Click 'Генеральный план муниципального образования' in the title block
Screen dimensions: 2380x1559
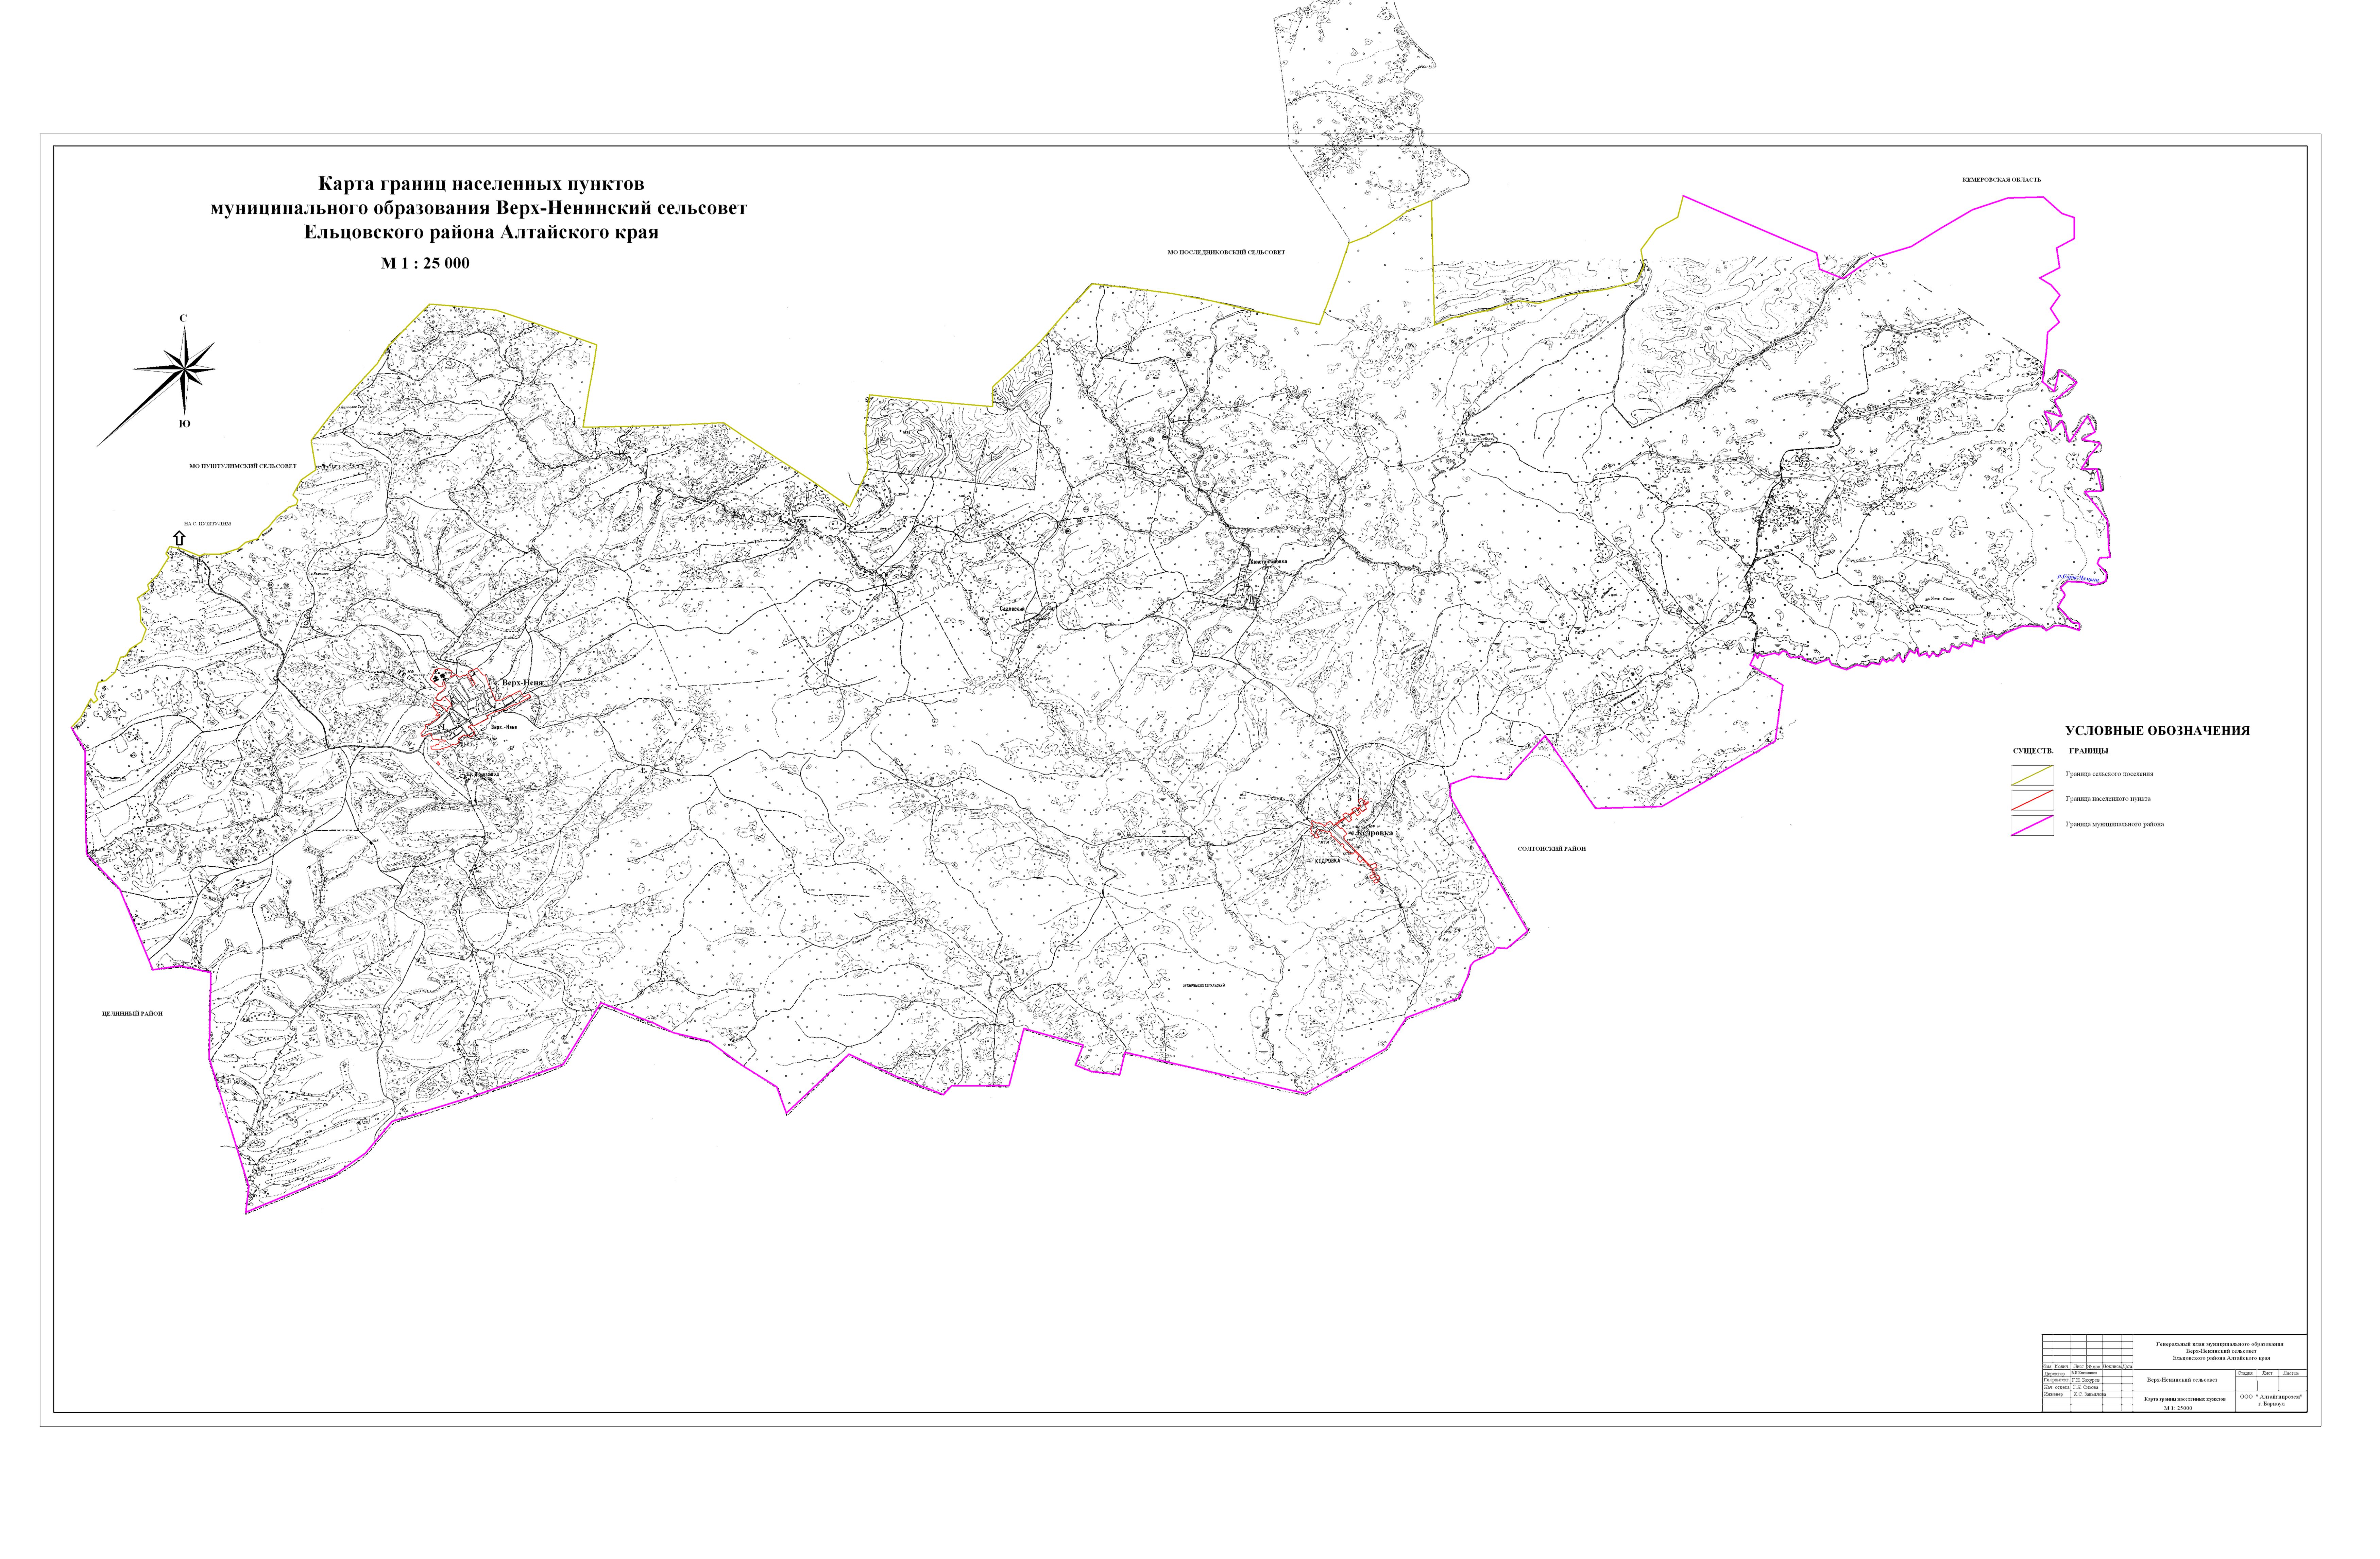point(2220,1344)
